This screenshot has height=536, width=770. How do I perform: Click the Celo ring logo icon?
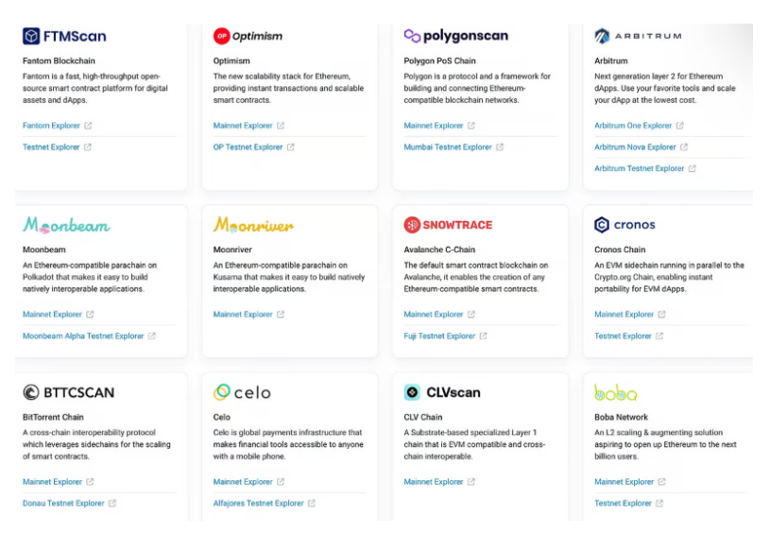(222, 392)
